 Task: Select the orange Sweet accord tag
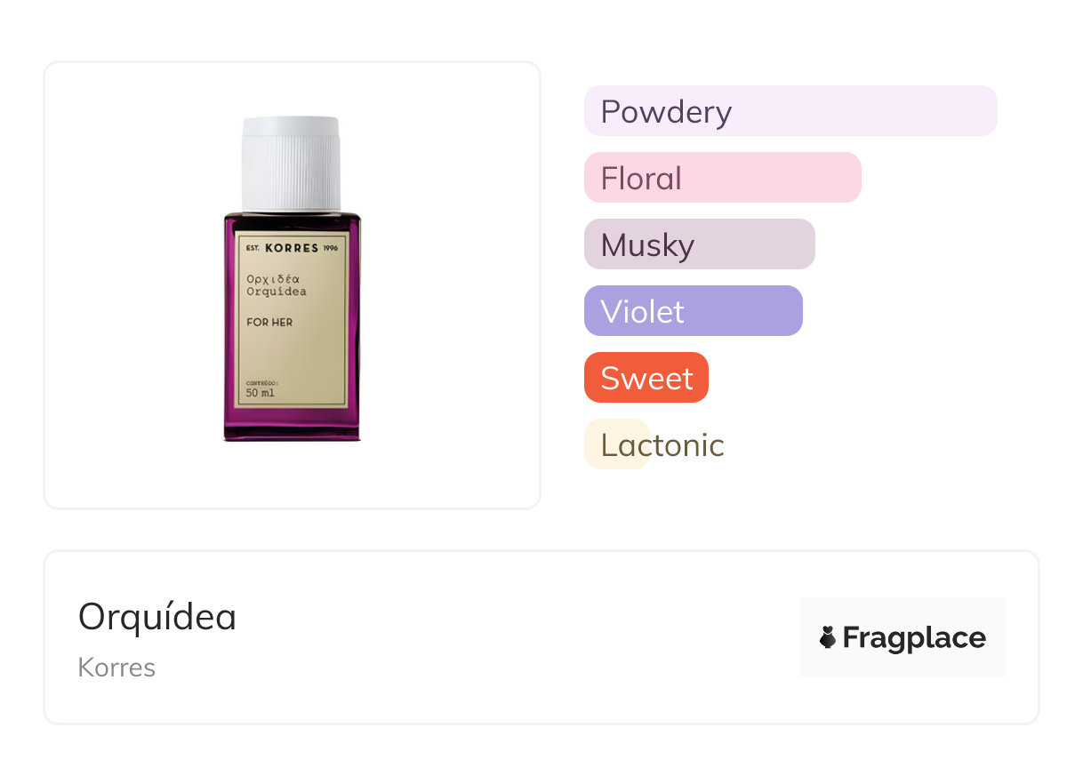pos(646,378)
